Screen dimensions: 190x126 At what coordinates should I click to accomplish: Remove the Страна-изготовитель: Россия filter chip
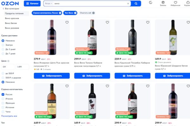60,13
